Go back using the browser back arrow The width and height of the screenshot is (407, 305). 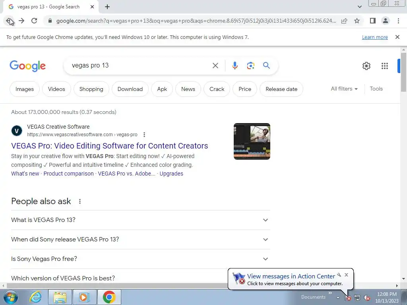click(9, 21)
